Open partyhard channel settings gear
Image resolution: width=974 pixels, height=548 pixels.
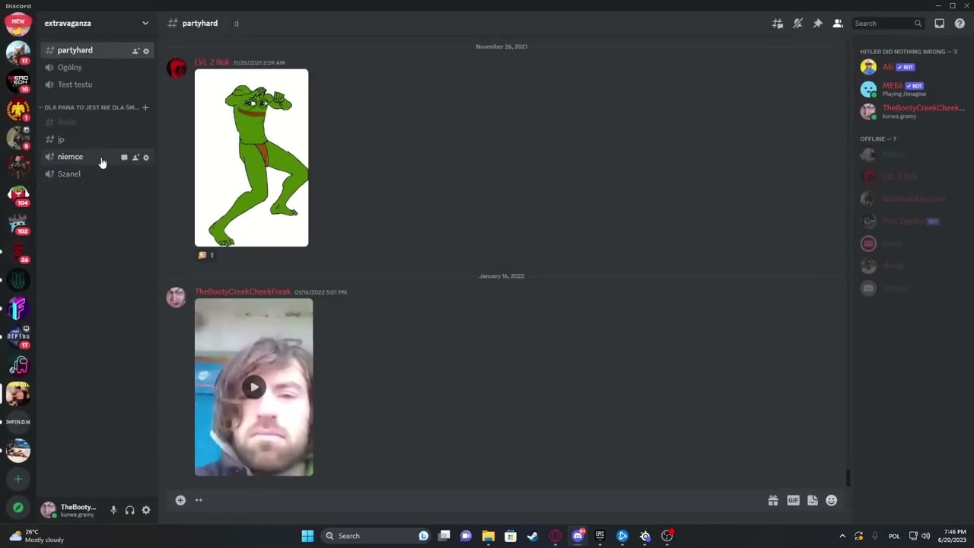[146, 51]
